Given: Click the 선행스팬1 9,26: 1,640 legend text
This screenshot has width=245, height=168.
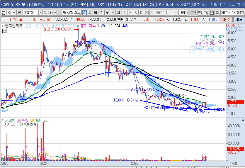Looking at the screenshot, I should point(207,47).
